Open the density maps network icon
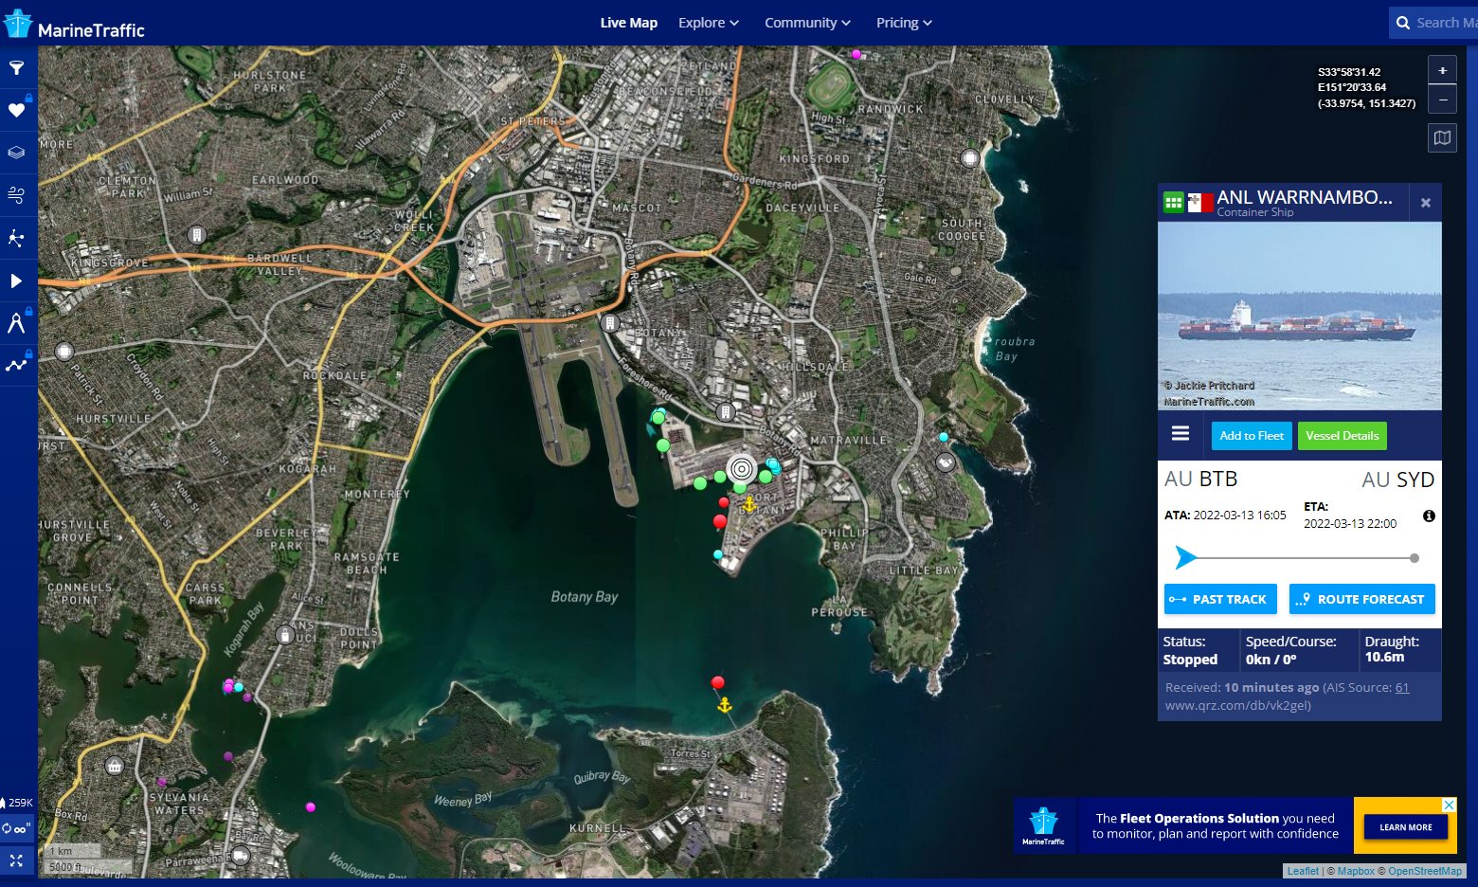1478x887 pixels. (x=16, y=238)
